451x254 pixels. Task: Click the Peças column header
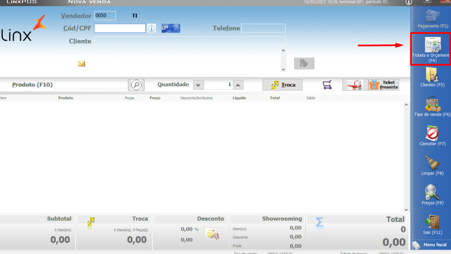(129, 98)
